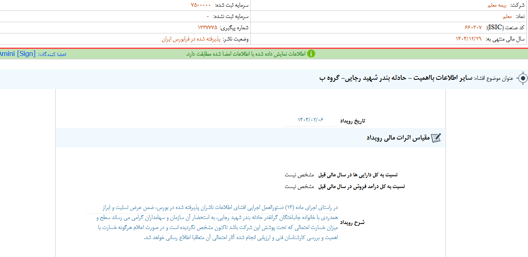
Task: Click the امضا کنندگان label
Action: point(52,54)
